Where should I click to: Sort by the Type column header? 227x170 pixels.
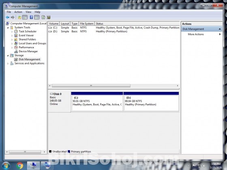tap(75, 23)
